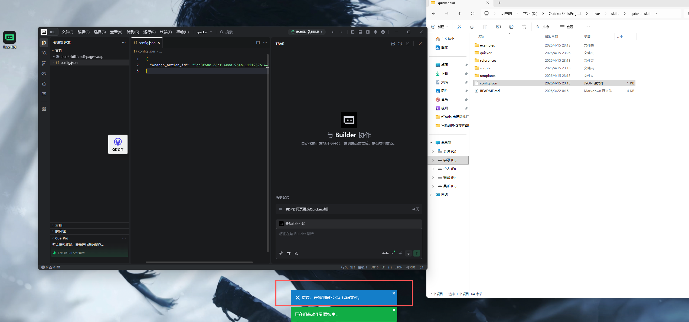Open the Source Control branch icon

[x=44, y=63]
